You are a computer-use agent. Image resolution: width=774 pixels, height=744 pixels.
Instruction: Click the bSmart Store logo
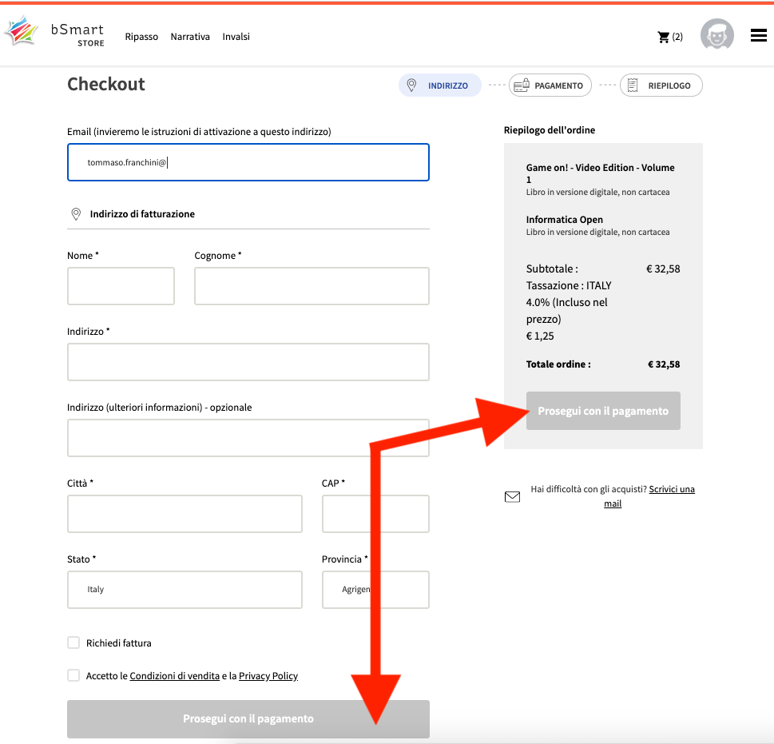pyautogui.click(x=54, y=34)
